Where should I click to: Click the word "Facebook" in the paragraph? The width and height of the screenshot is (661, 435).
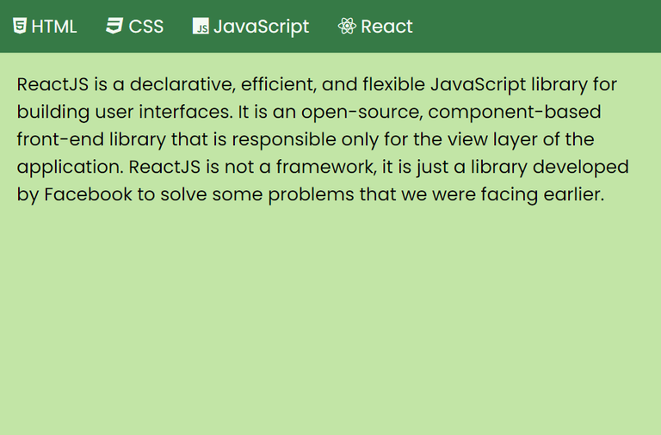point(88,194)
